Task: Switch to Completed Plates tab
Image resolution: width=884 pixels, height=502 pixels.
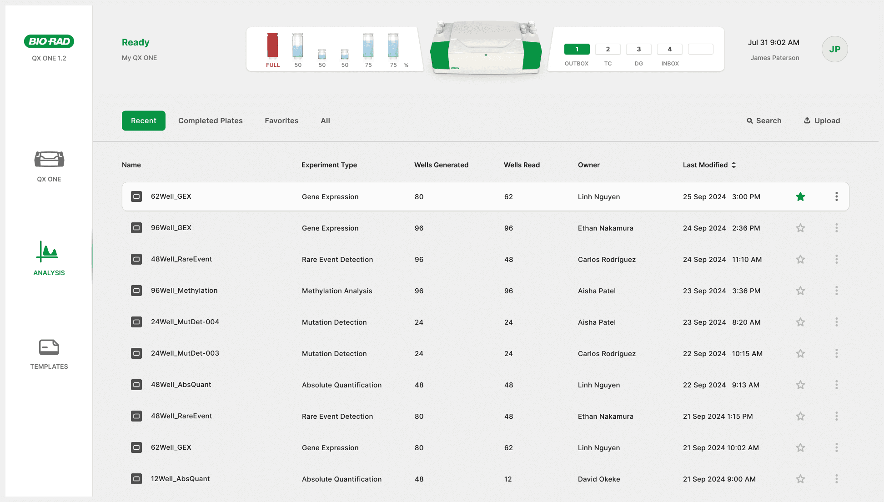Action: click(x=210, y=120)
